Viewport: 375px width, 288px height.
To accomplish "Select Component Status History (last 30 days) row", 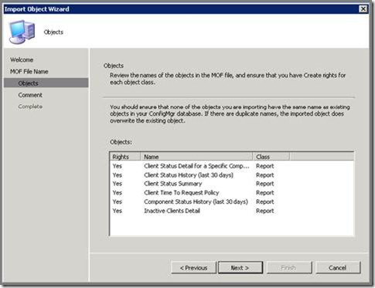I will 231,202.
